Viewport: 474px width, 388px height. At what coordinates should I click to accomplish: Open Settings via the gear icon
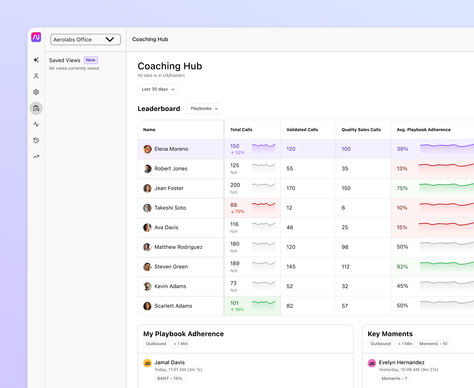pyautogui.click(x=36, y=92)
